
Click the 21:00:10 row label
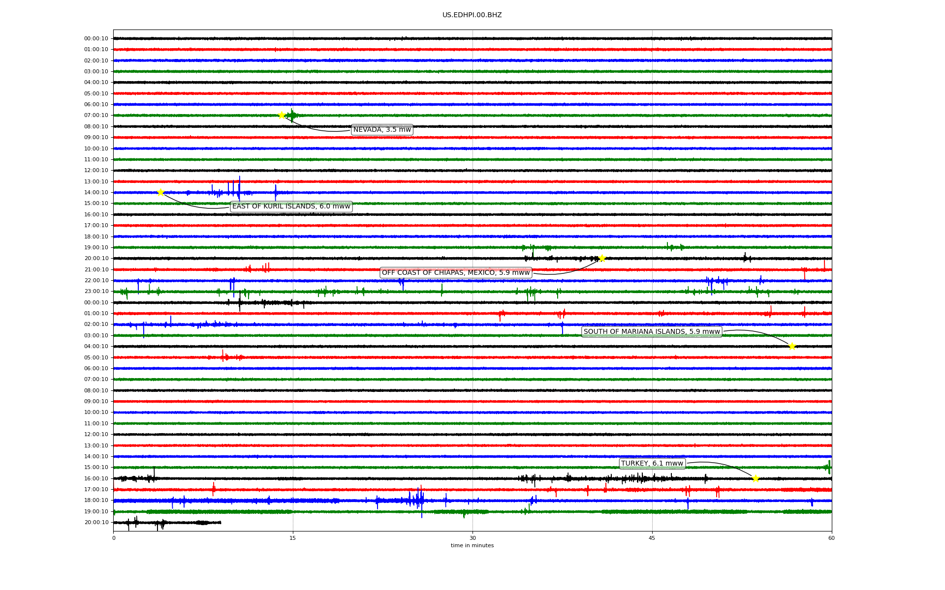[96, 270]
